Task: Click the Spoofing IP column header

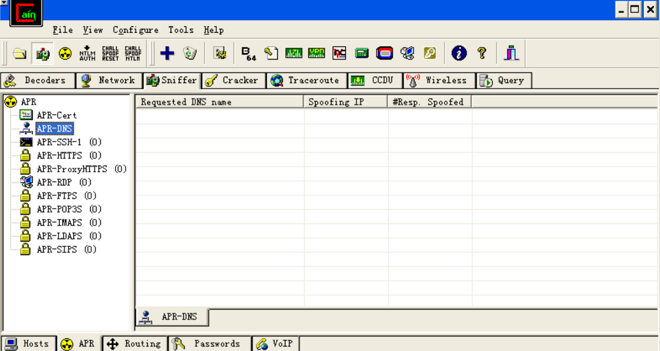Action: (346, 102)
